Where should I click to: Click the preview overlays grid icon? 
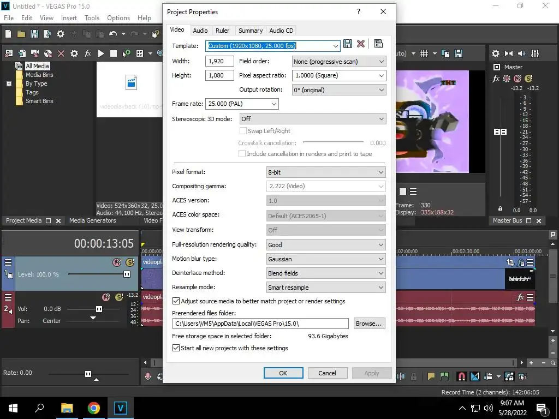pyautogui.click(x=424, y=53)
